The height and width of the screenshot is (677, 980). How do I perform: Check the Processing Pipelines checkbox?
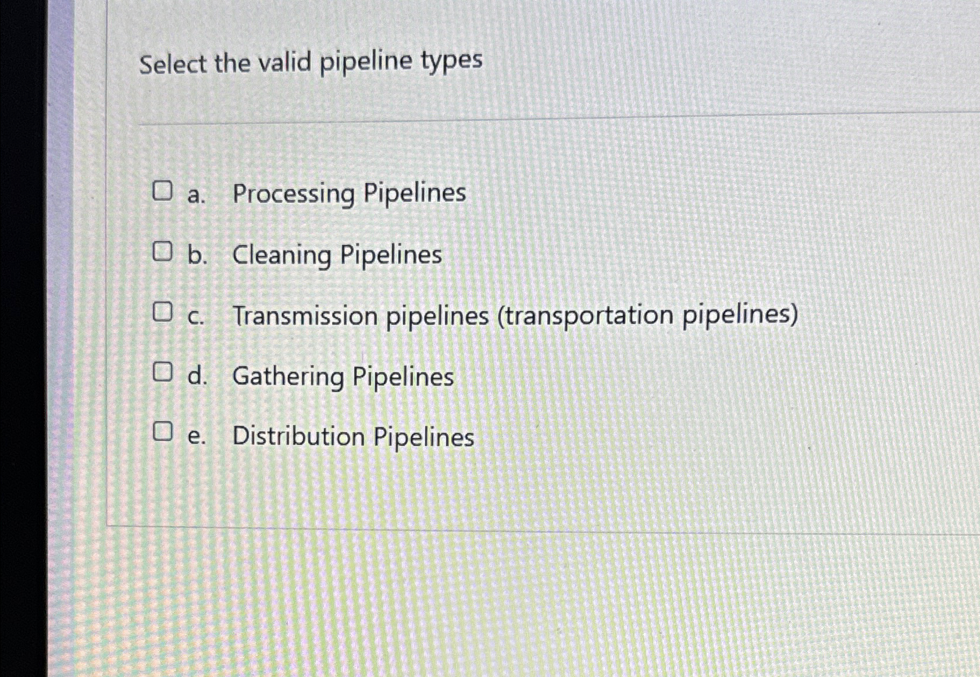tap(163, 190)
